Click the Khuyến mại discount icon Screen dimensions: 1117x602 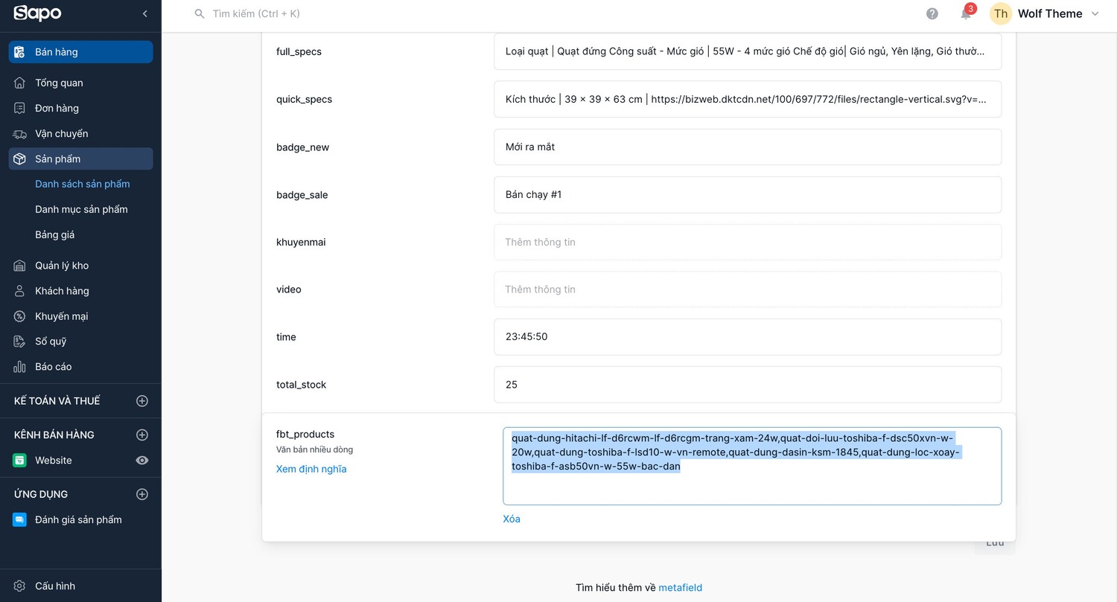(x=20, y=316)
